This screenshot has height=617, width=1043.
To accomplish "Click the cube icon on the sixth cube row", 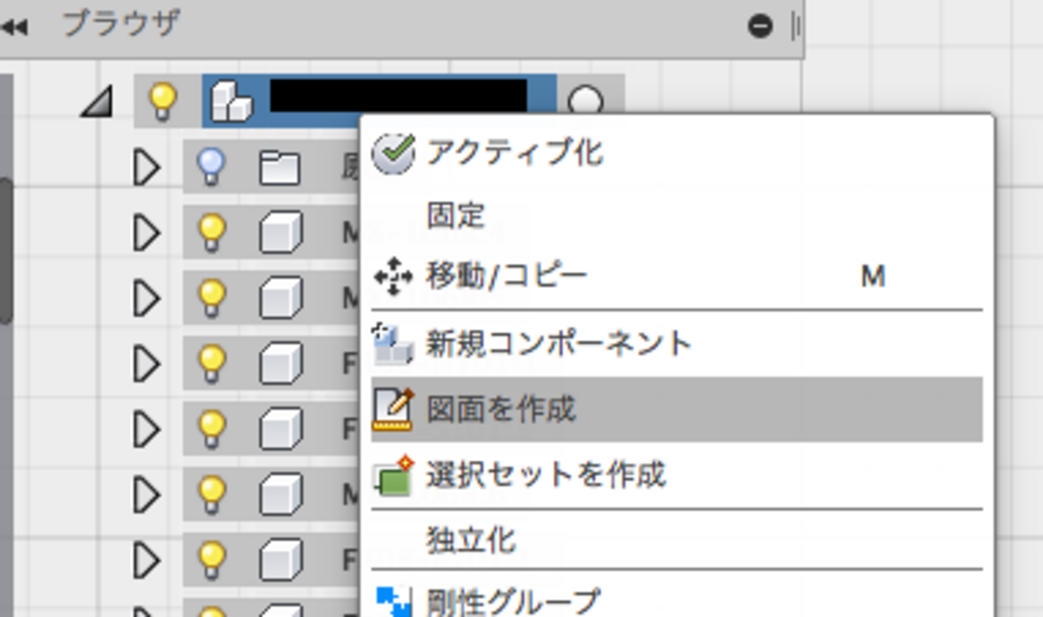I will [281, 560].
